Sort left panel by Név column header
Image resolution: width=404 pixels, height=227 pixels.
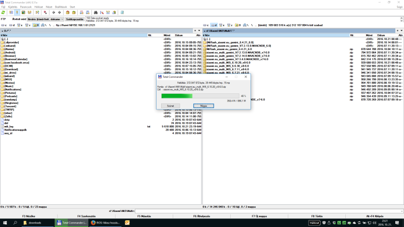click(x=74, y=35)
